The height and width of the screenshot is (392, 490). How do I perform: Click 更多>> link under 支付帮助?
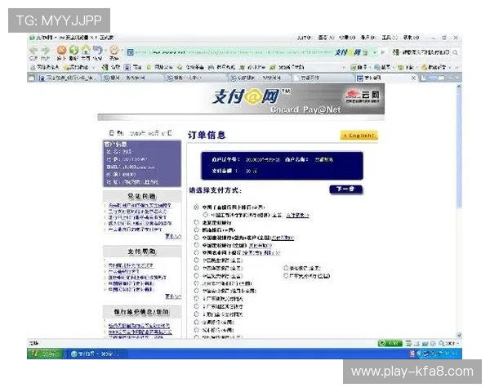(x=173, y=296)
